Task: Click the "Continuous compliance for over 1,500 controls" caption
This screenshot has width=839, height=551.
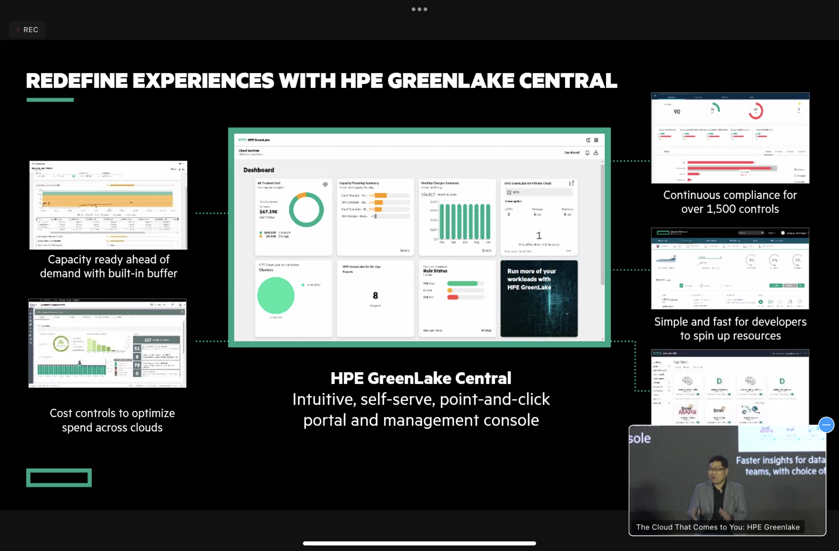Action: tap(730, 202)
